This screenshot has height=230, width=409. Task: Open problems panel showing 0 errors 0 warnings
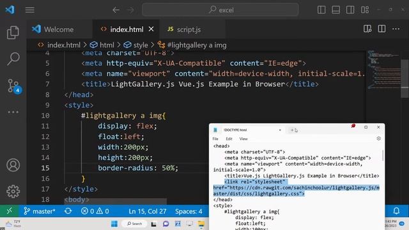pyautogui.click(x=95, y=211)
